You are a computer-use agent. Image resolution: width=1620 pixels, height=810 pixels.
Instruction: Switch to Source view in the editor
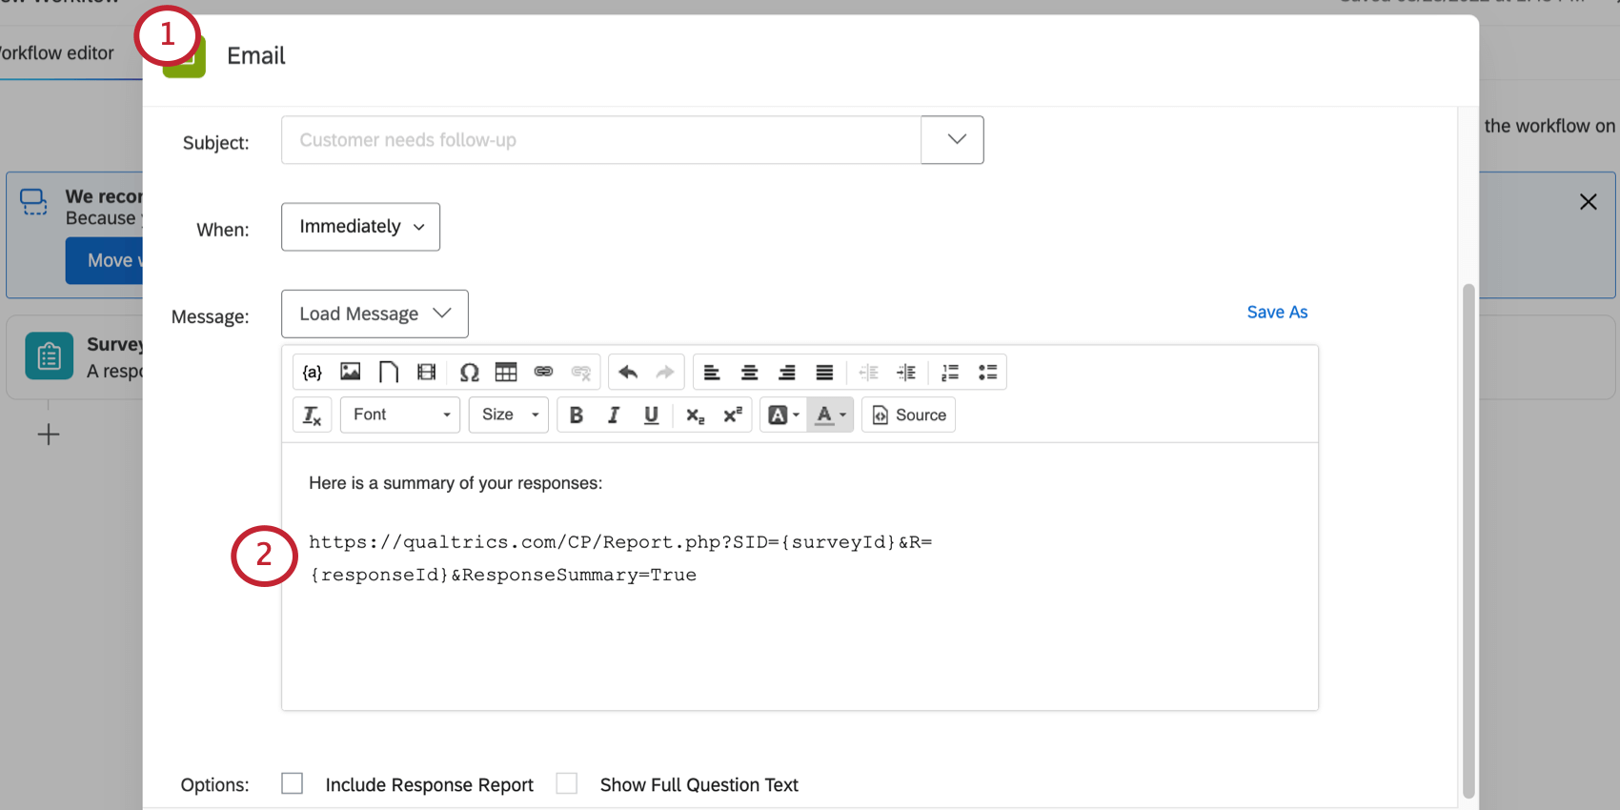point(909,415)
